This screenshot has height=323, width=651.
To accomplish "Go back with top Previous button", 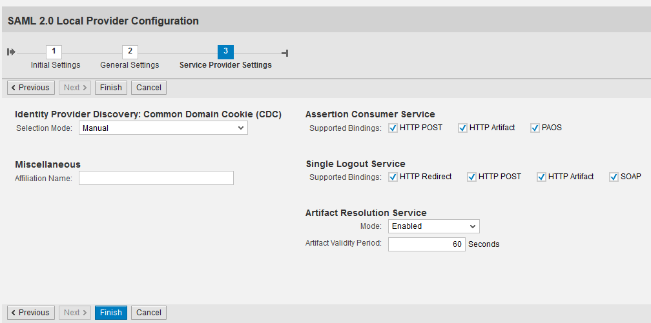I will coord(30,88).
